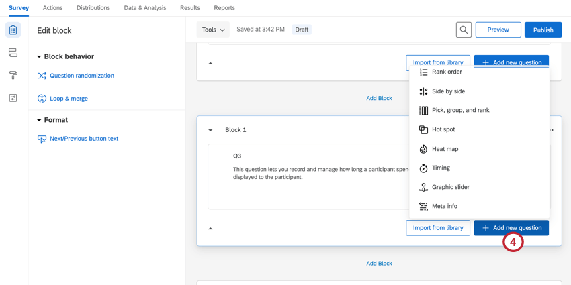Choose Hot spot question type
This screenshot has height=285, width=571.
pos(443,129)
